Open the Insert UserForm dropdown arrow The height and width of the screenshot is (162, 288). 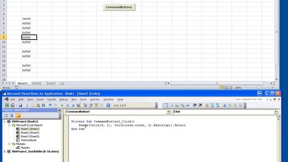click(16, 105)
